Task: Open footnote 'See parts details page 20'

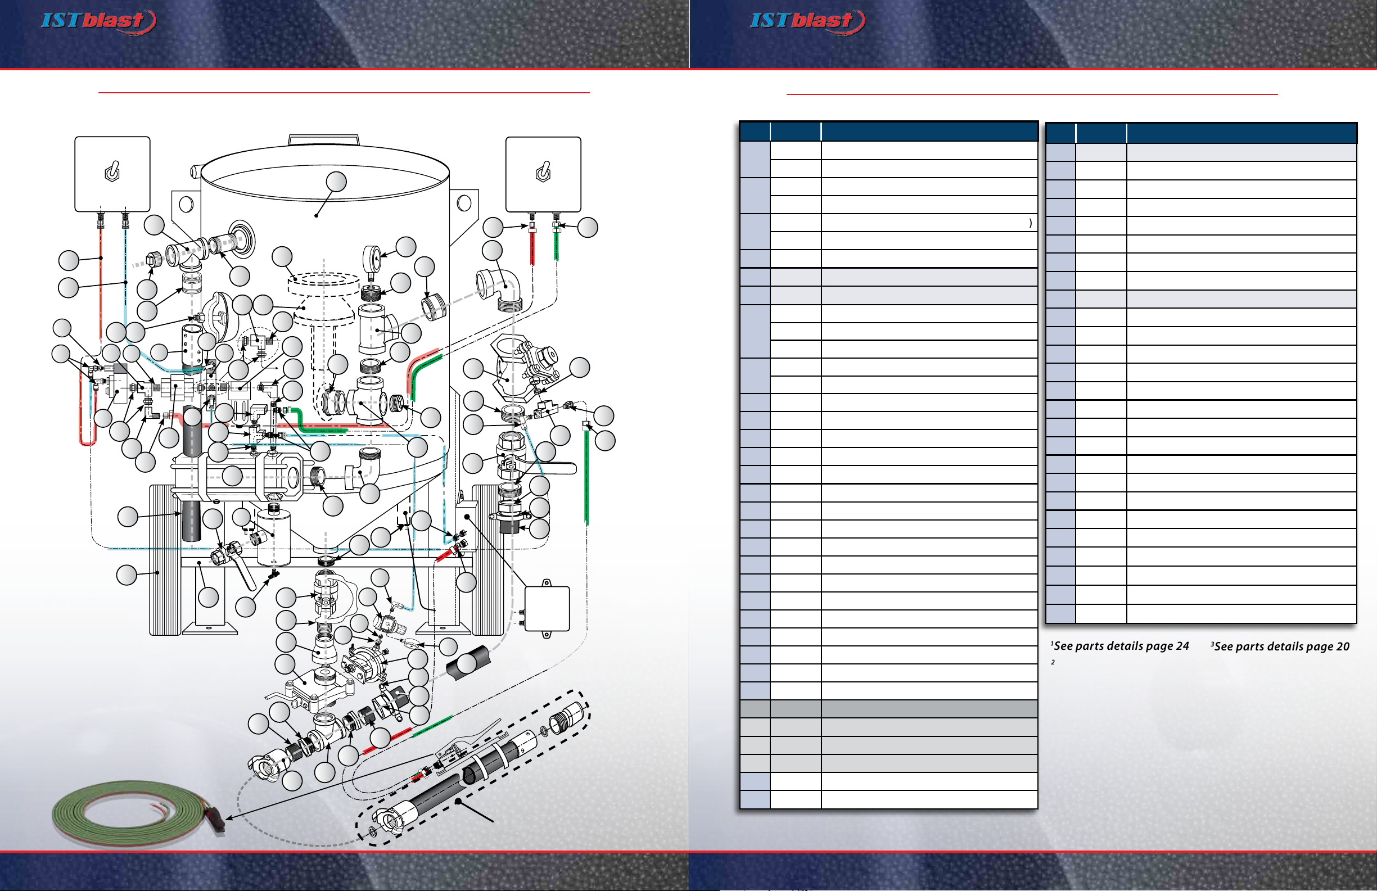Action: click(1280, 646)
